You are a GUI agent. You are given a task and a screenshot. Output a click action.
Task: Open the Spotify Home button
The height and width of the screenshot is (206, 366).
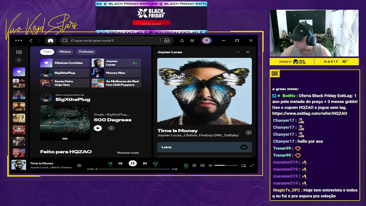pyautogui.click(x=51, y=41)
